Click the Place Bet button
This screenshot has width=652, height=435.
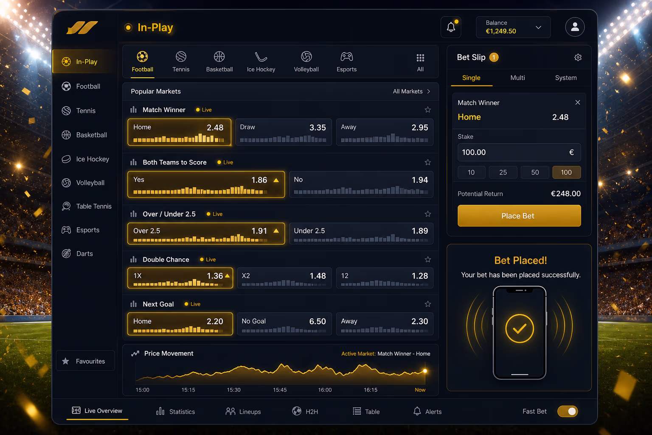[519, 216]
